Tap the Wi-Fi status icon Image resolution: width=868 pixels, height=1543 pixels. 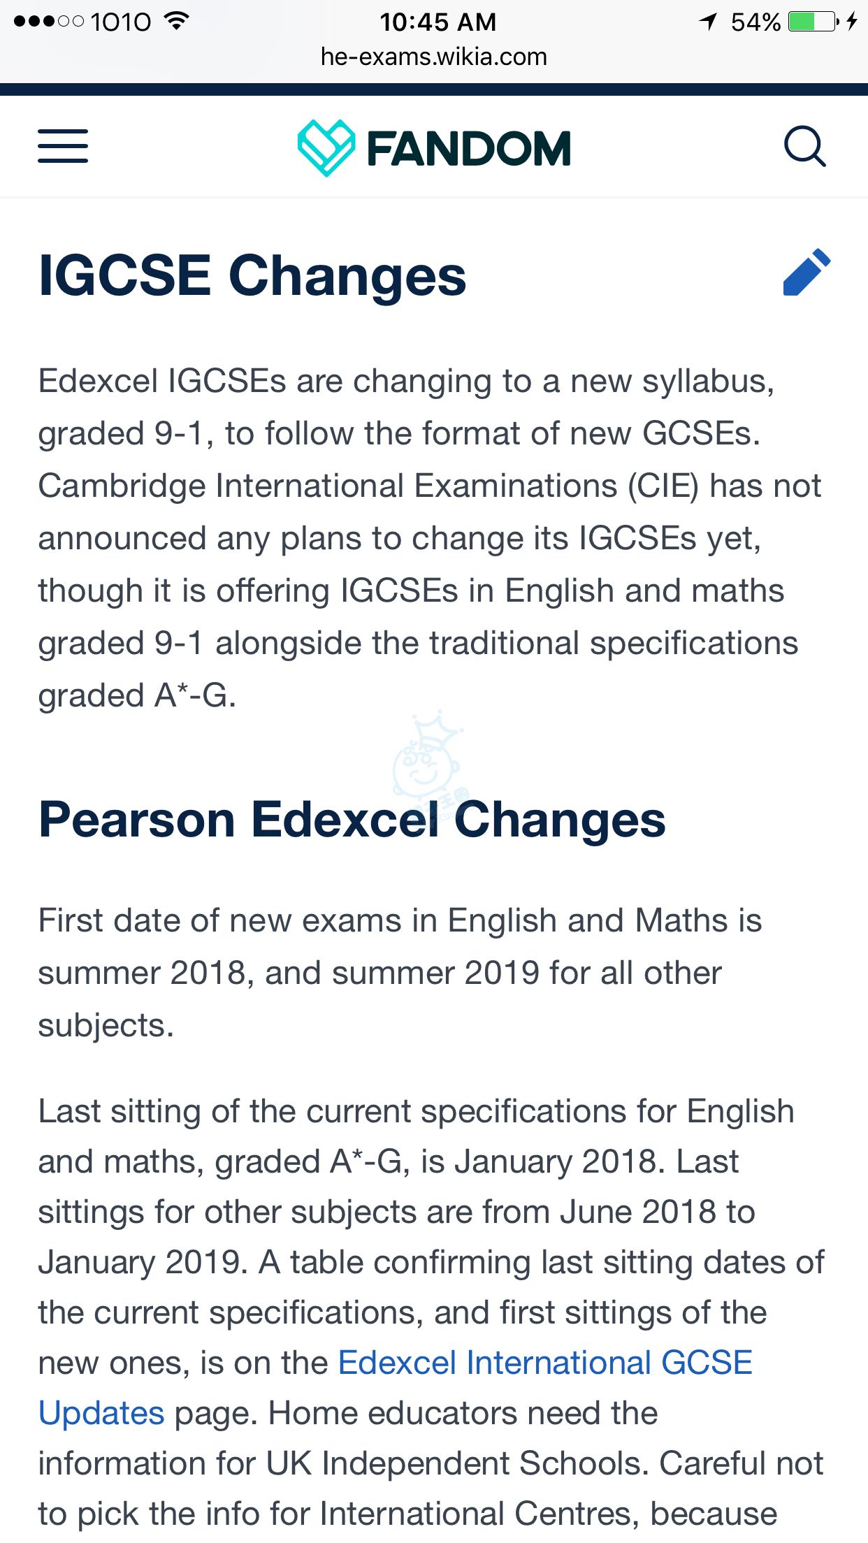click(x=177, y=21)
